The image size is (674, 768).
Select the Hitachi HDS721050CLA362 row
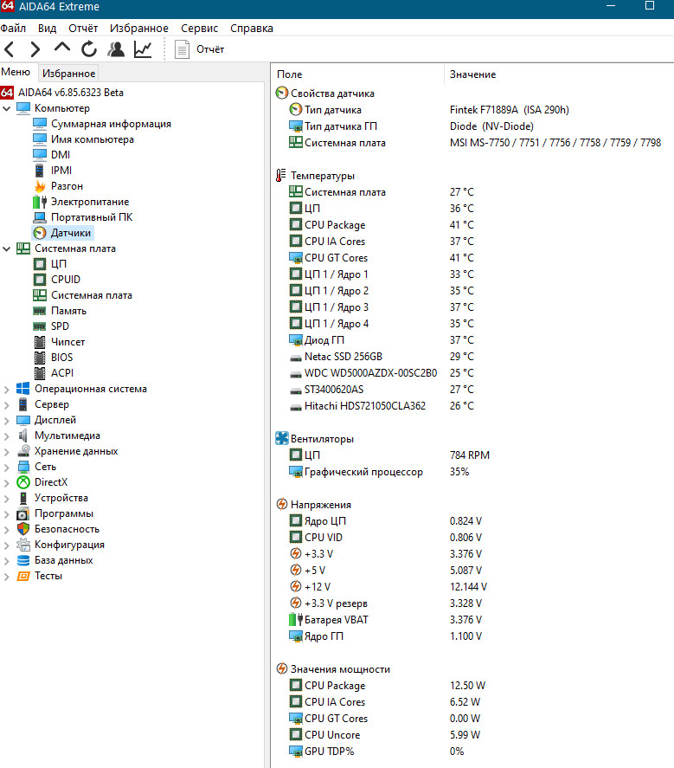(x=472, y=406)
